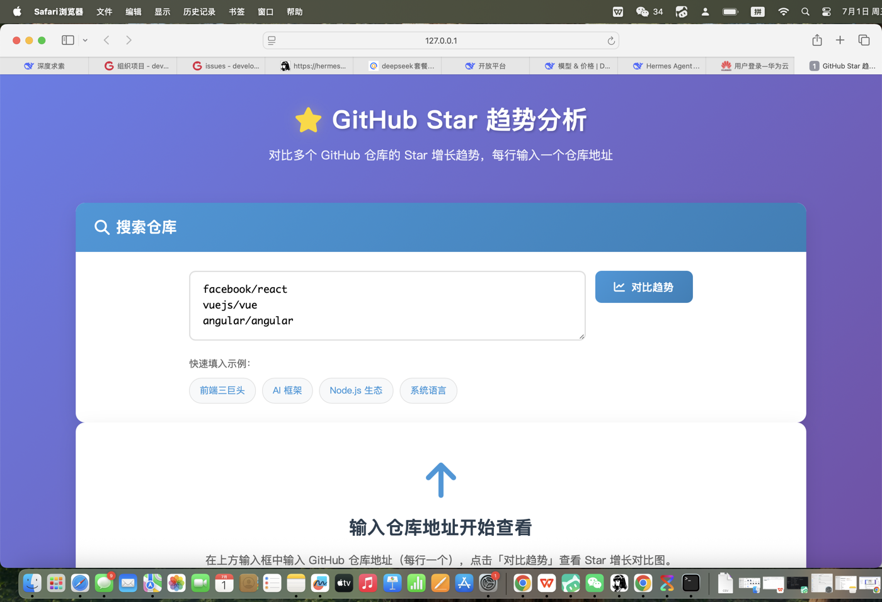Click the 对比趋势 button
This screenshot has height=602, width=882.
tap(644, 287)
